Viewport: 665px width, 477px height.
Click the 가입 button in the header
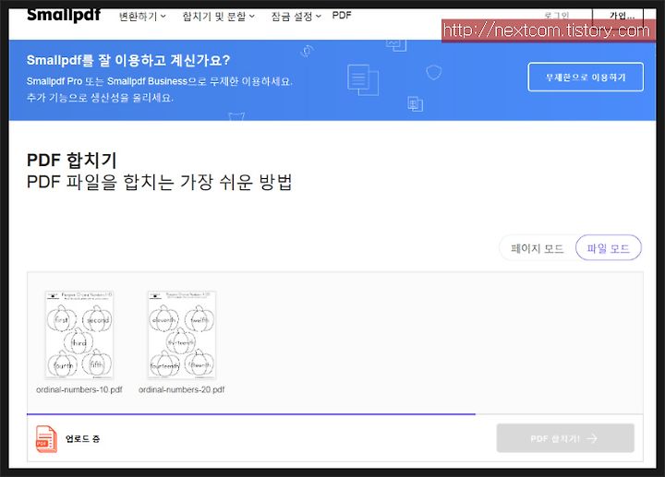coord(618,16)
